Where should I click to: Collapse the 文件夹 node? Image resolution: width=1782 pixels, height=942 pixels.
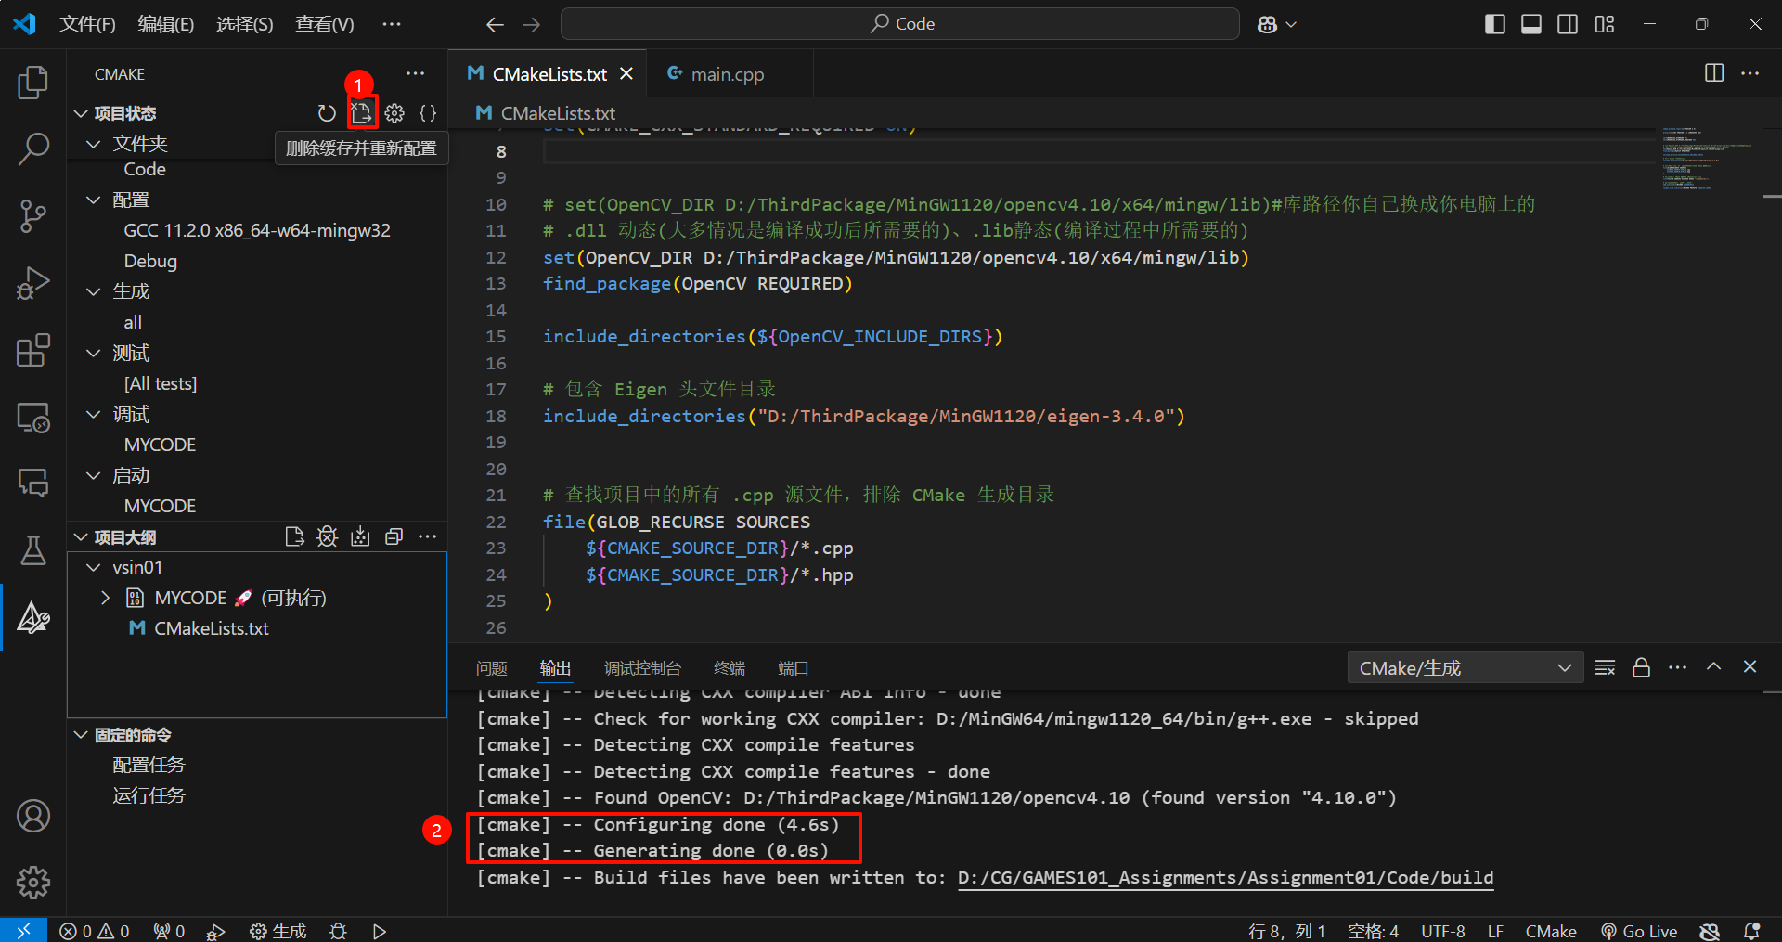94,144
